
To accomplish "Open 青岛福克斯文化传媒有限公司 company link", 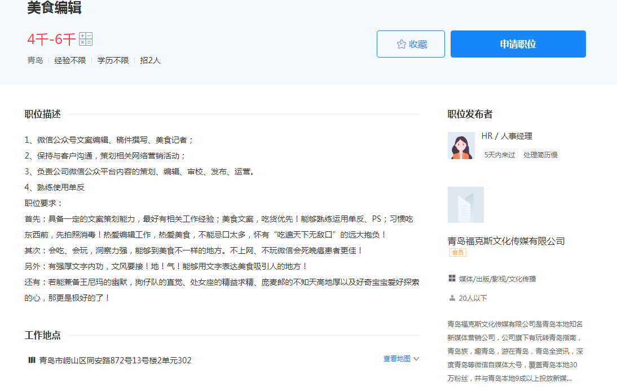I will point(506,241).
